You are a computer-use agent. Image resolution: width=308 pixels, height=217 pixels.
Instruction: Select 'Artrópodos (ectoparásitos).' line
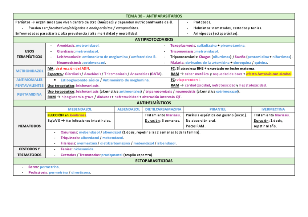pos(216,33)
